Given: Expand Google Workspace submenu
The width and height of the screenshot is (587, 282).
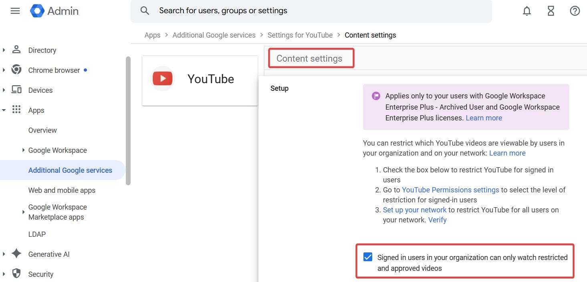Looking at the screenshot, I should 24,150.
